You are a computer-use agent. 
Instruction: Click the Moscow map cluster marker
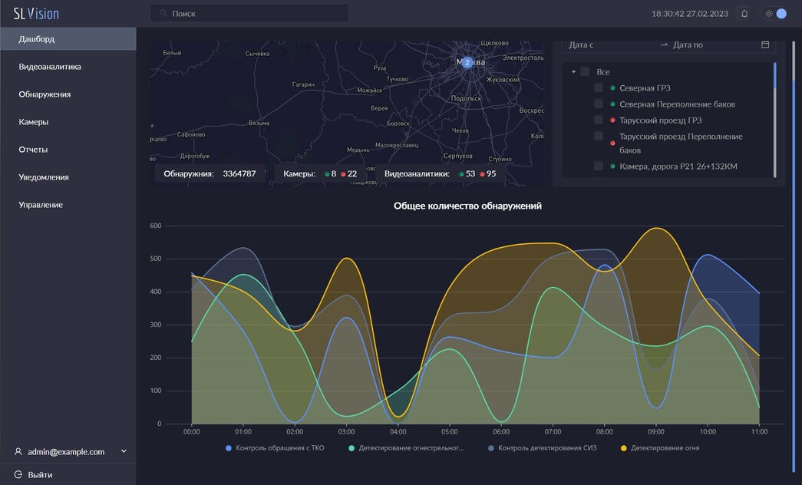point(467,62)
